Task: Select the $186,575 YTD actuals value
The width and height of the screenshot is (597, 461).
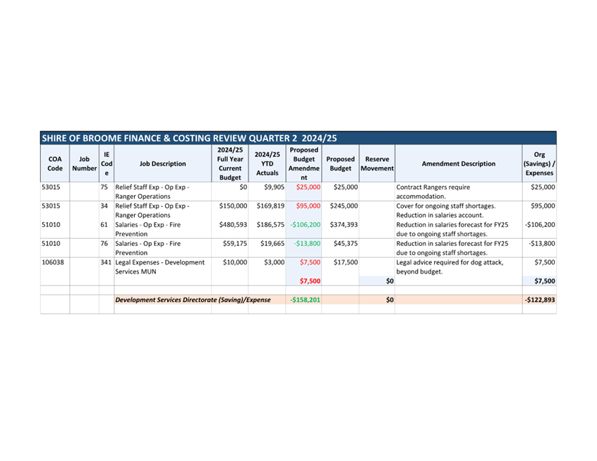Action: pos(270,224)
